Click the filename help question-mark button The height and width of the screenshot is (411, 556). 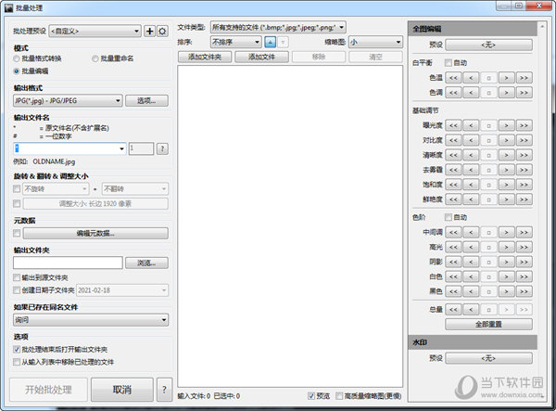(x=162, y=148)
